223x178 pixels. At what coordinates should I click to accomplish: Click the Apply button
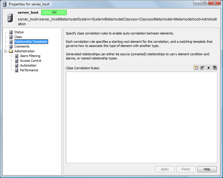point(165,169)
